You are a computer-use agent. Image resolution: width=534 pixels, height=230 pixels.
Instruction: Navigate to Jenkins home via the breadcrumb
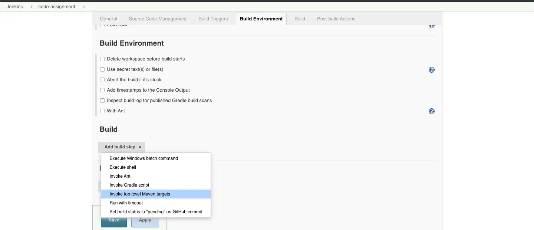point(14,6)
